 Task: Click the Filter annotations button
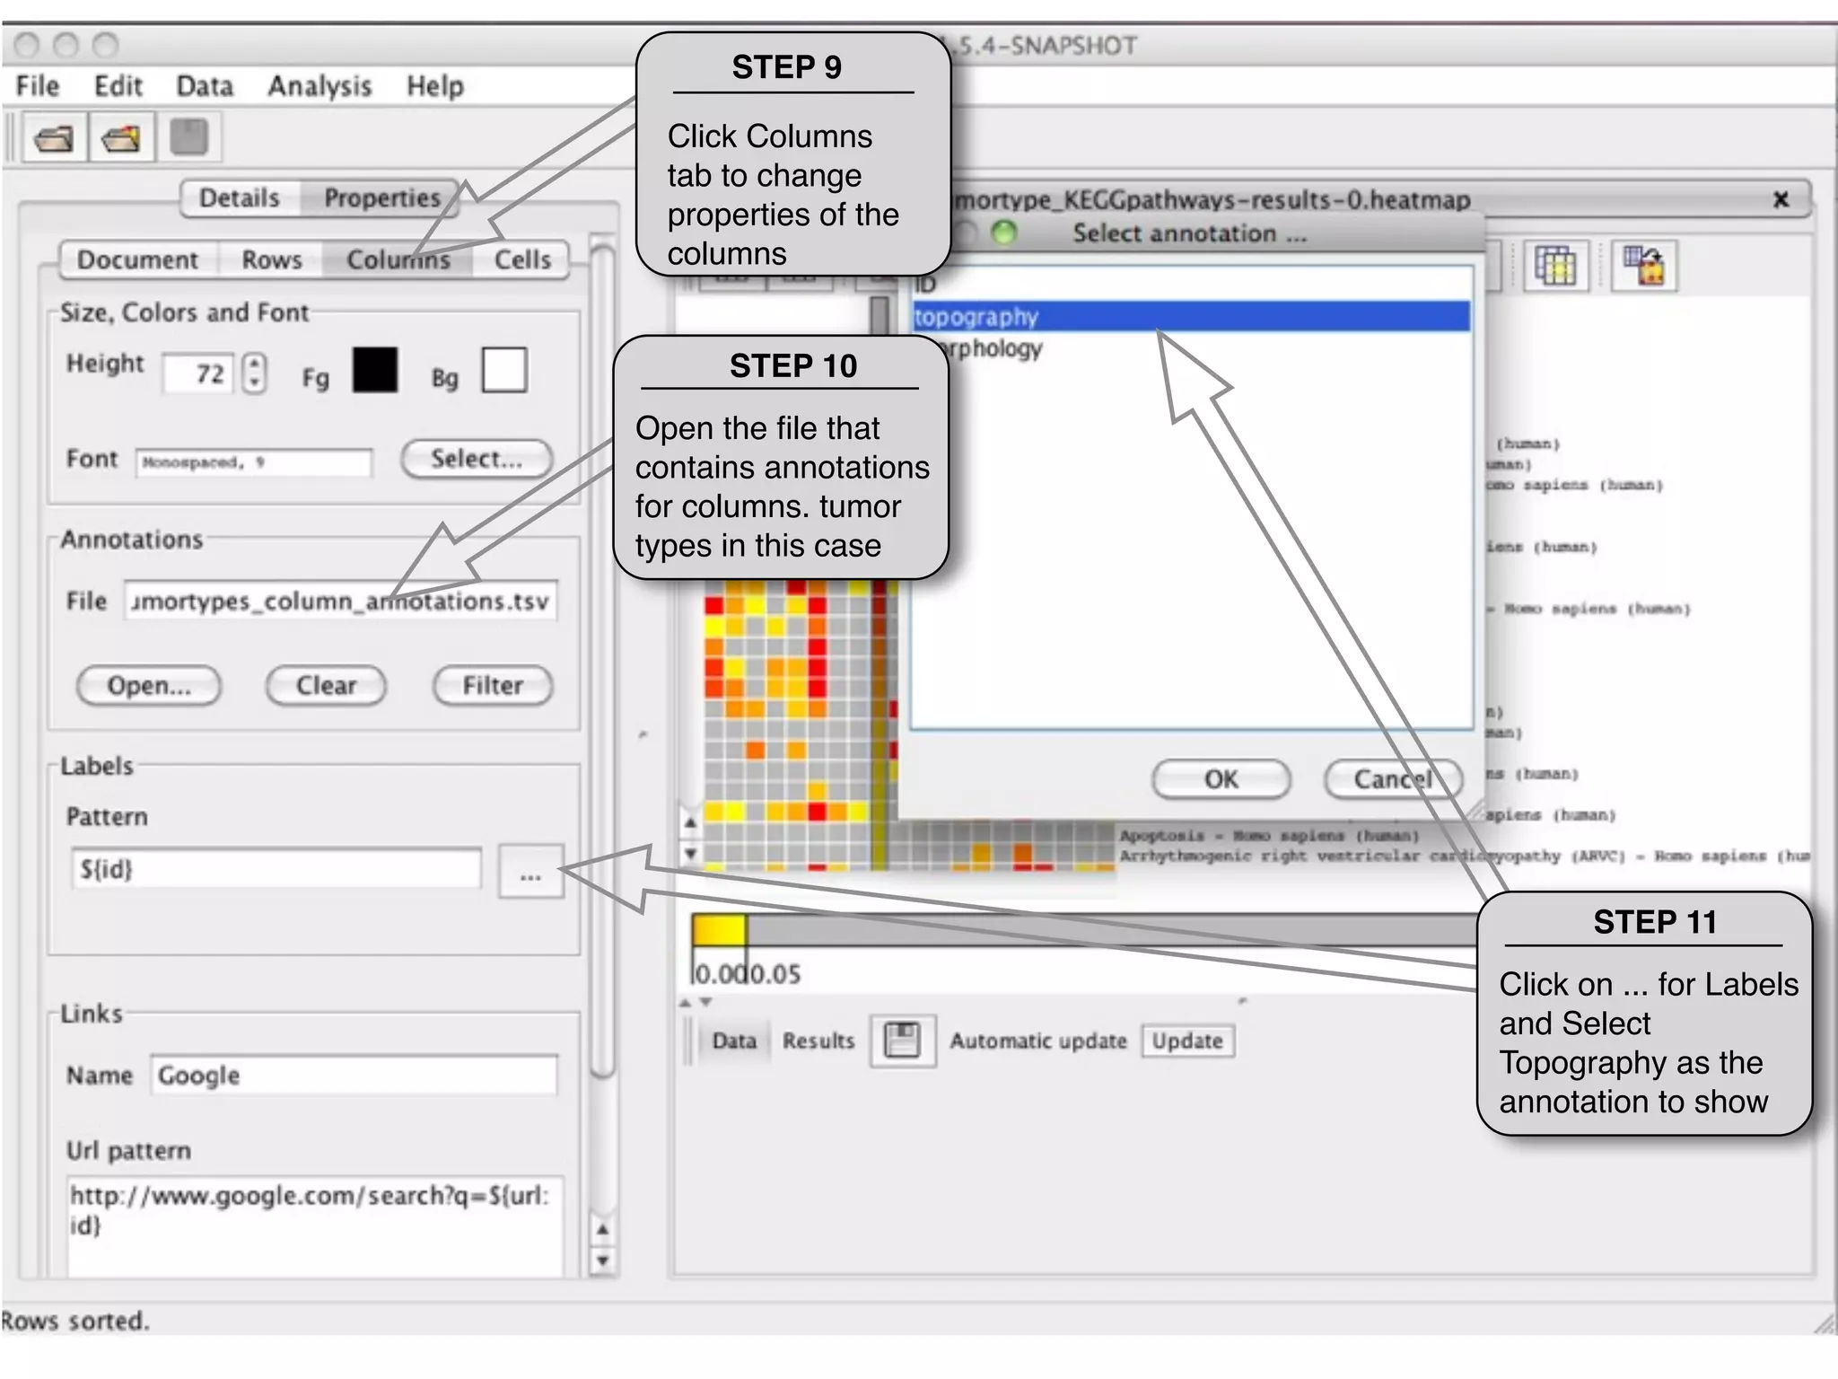[x=493, y=686]
